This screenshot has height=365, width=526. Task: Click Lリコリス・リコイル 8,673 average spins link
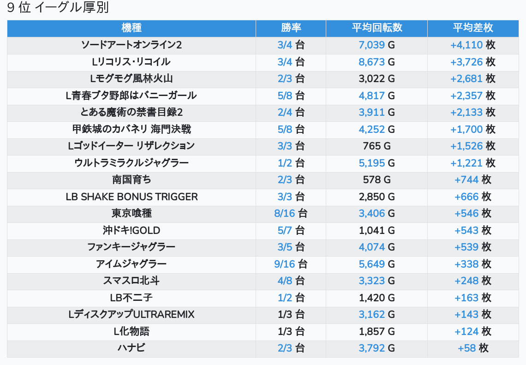[372, 62]
